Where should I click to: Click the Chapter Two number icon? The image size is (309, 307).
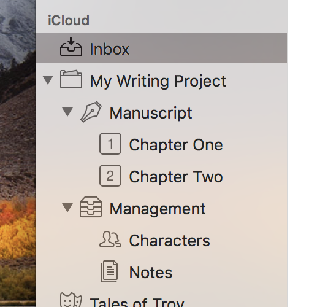(110, 176)
